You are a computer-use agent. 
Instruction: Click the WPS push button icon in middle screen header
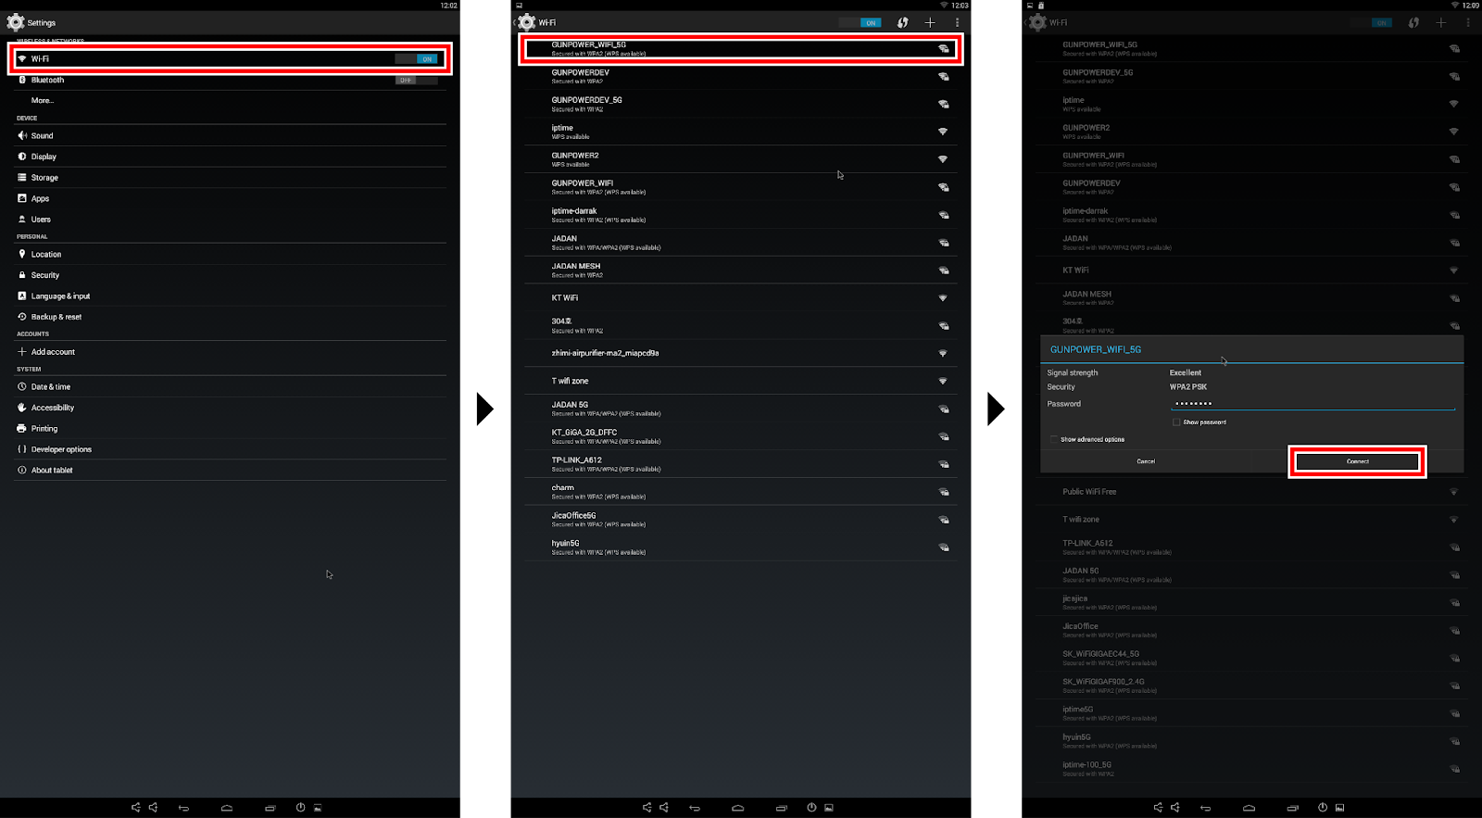click(902, 22)
